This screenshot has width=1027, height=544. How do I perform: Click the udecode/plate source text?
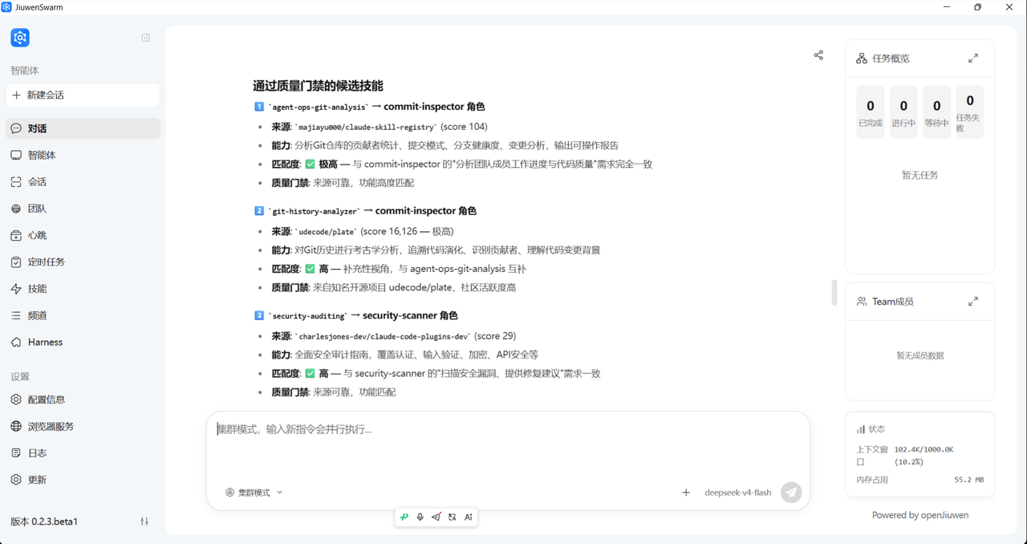[x=326, y=231]
